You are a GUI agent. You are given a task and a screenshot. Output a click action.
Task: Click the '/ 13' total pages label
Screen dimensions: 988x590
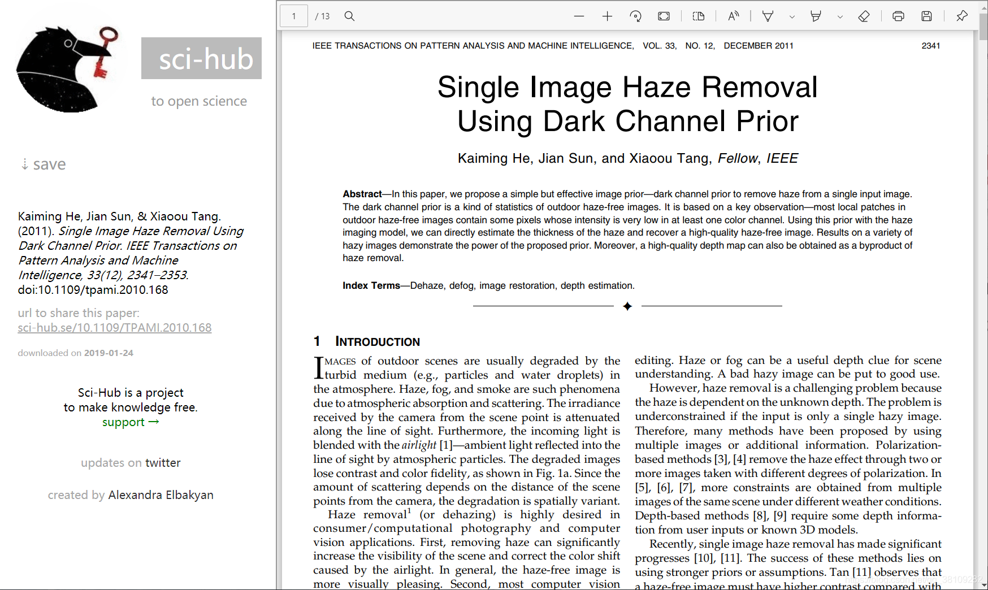[x=322, y=16]
